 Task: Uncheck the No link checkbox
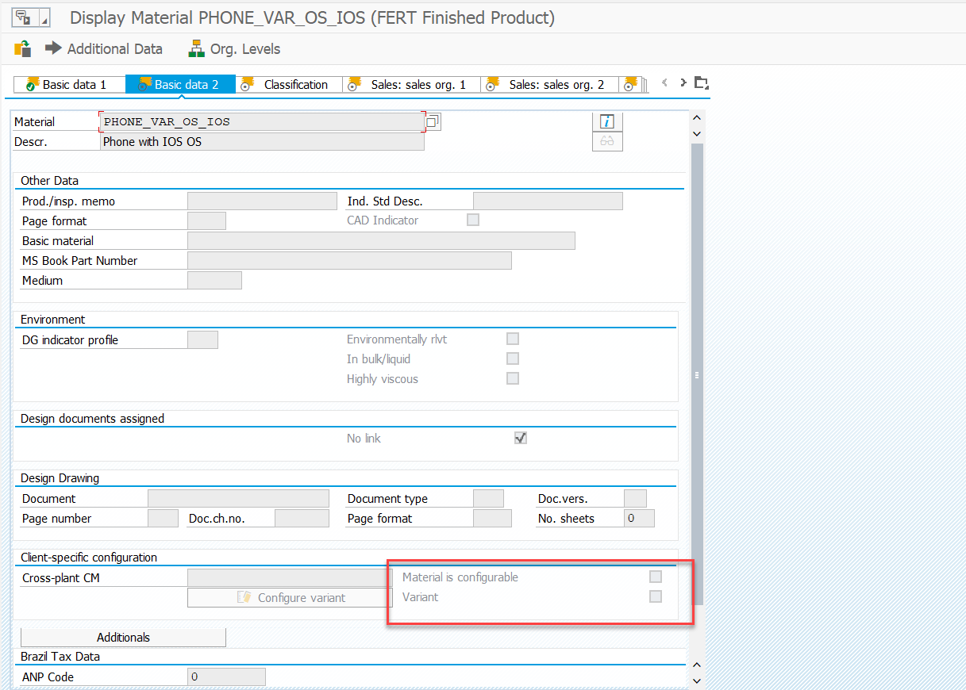(521, 437)
